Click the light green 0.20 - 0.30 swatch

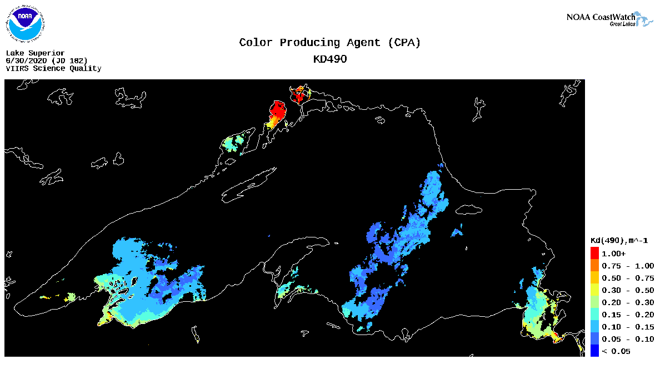(x=594, y=302)
